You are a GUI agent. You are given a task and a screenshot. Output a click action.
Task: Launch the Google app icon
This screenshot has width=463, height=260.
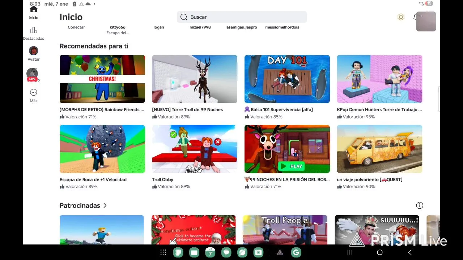(x=296, y=252)
